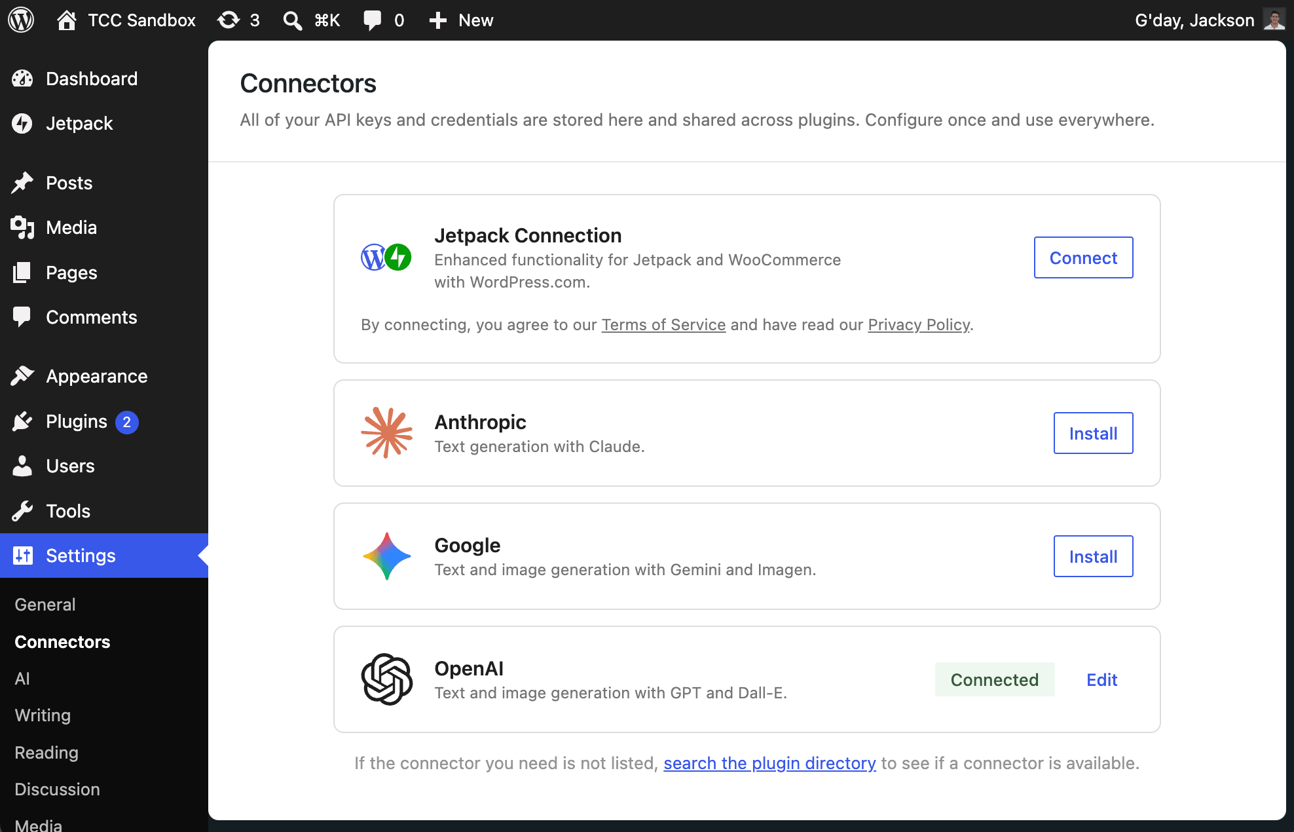The image size is (1294, 832).
Task: Open the Privacy Policy link
Action: coord(919,324)
